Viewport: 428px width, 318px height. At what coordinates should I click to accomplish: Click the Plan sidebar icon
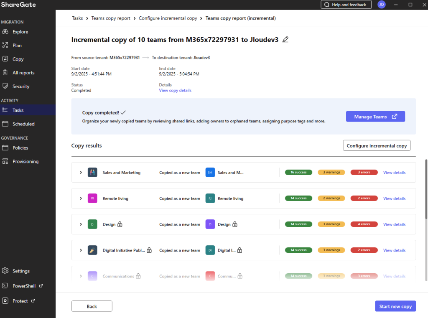[x=5, y=45]
